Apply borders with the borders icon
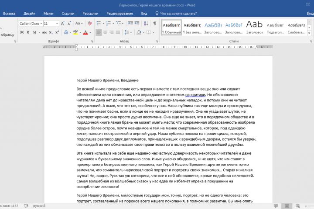Image resolution: width=314 pixels, height=209 pixels. (x=148, y=32)
